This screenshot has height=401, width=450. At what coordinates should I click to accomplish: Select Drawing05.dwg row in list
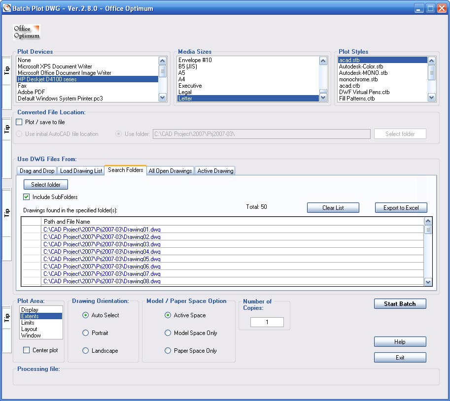[x=232, y=259]
